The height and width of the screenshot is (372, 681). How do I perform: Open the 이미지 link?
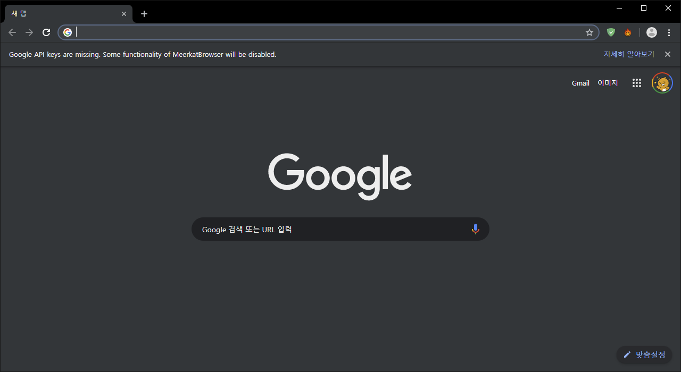click(608, 83)
